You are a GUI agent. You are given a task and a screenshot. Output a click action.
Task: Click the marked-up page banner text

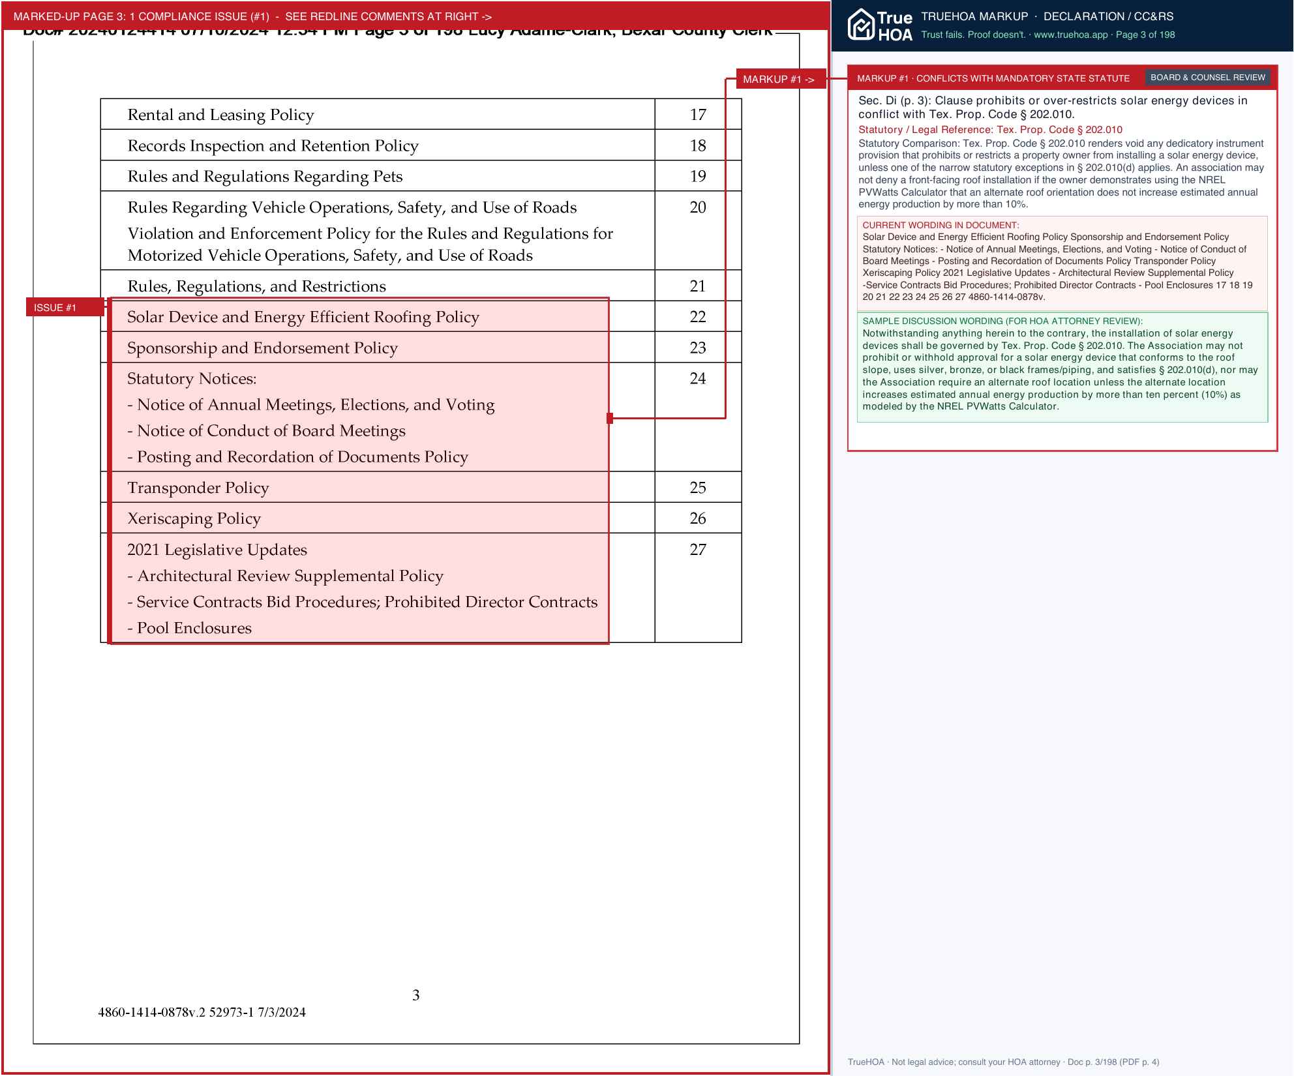click(x=252, y=16)
